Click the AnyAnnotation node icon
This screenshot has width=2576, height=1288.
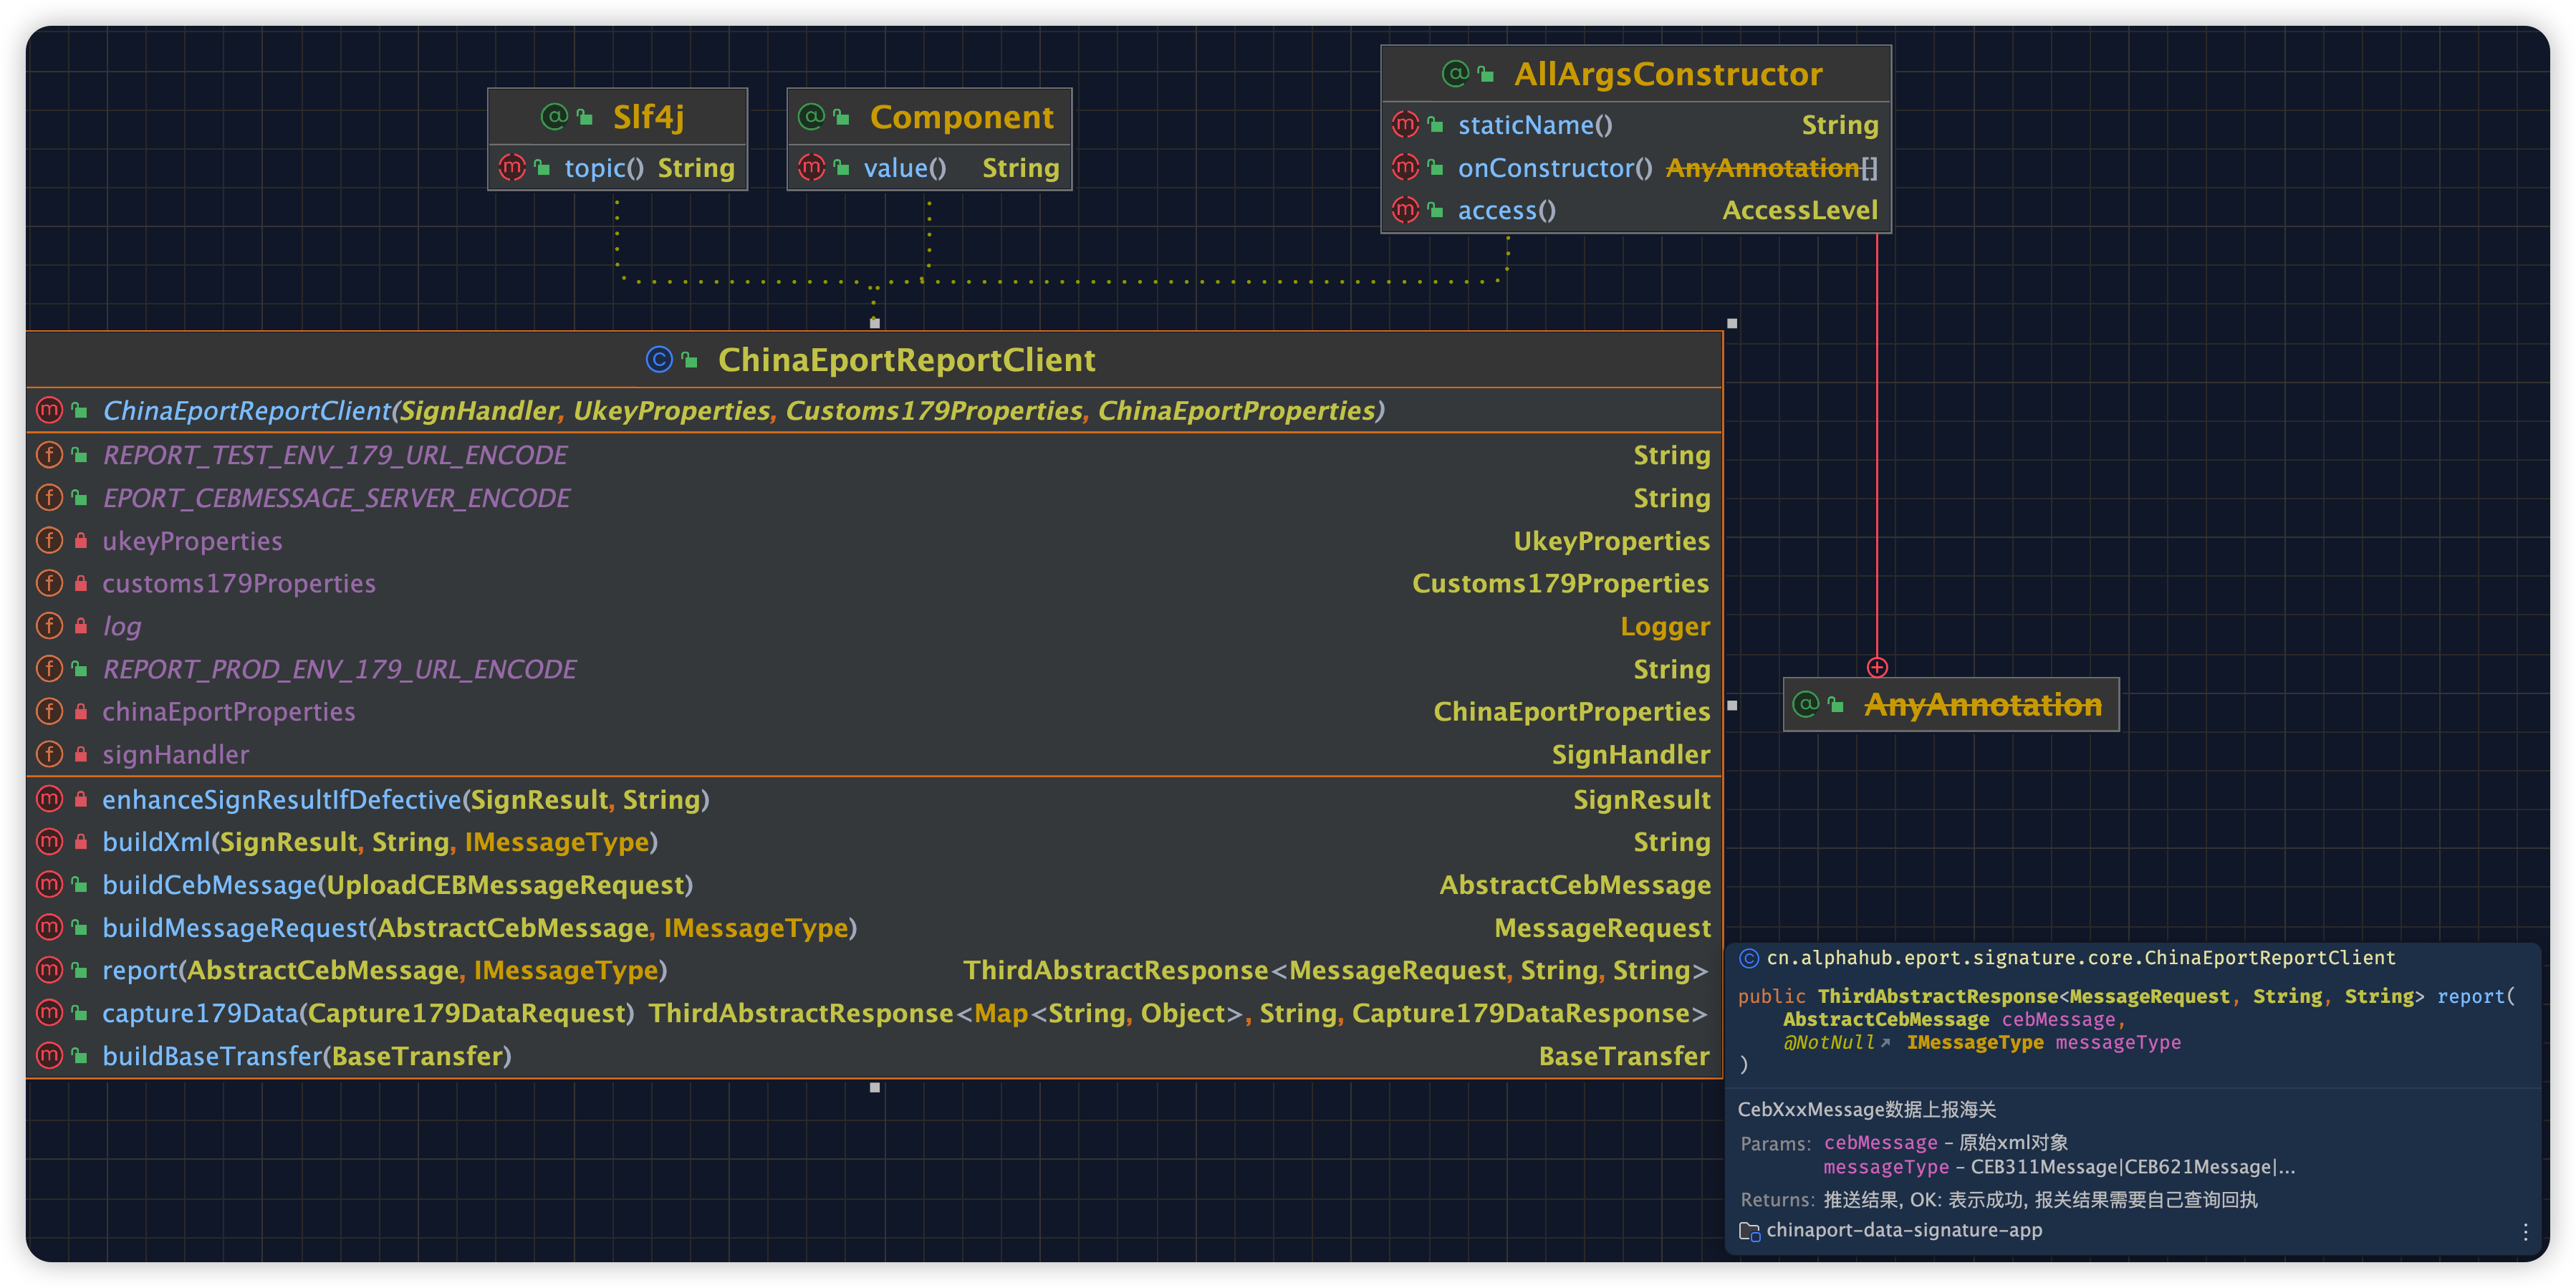1806,705
